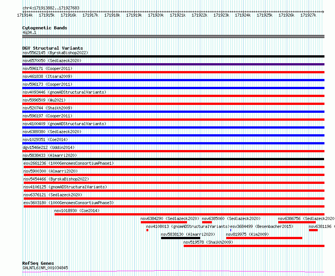Click the nsv5562145 (ByrskaBishop2022) variant label
The width and height of the screenshot is (335, 276).
pyautogui.click(x=55, y=53)
